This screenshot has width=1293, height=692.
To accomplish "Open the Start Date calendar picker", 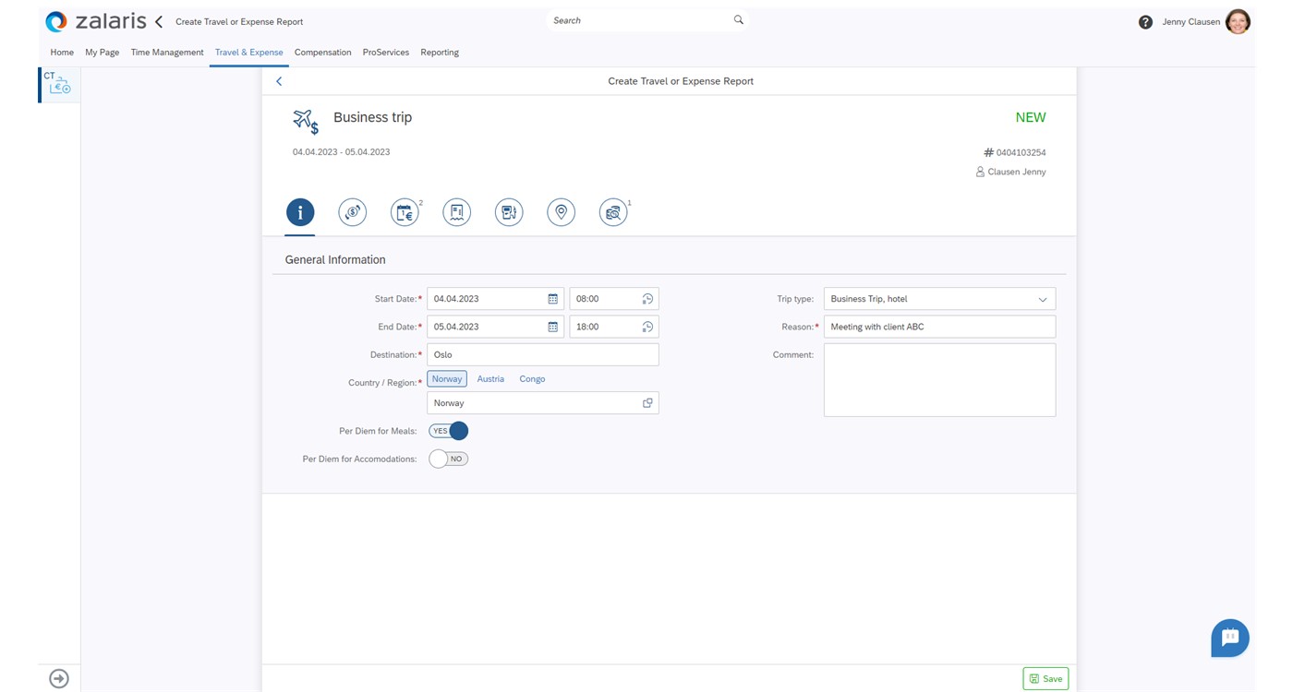I will tap(552, 299).
